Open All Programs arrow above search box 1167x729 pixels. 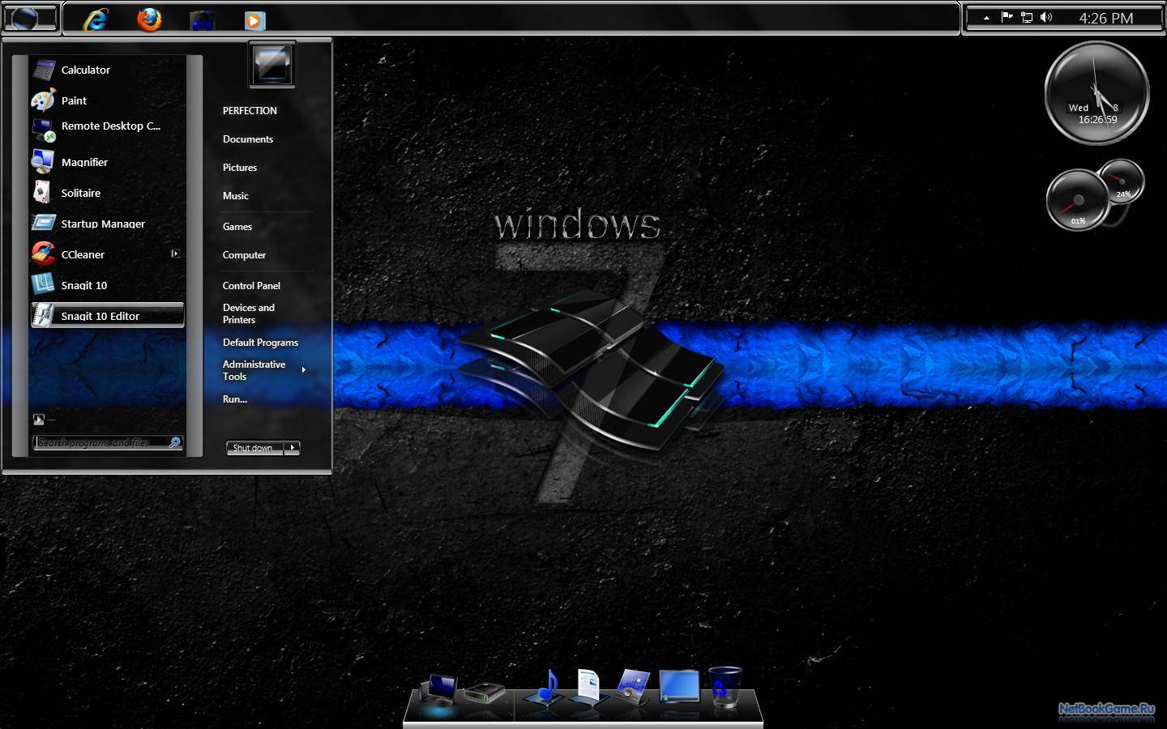39,420
